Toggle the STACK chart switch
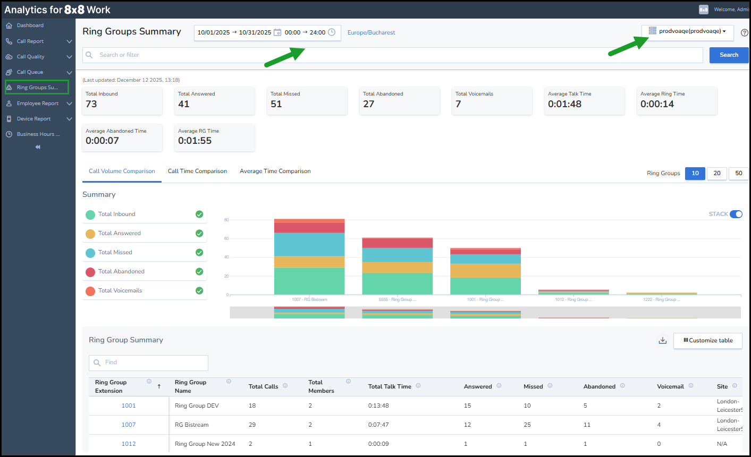 pyautogui.click(x=736, y=214)
